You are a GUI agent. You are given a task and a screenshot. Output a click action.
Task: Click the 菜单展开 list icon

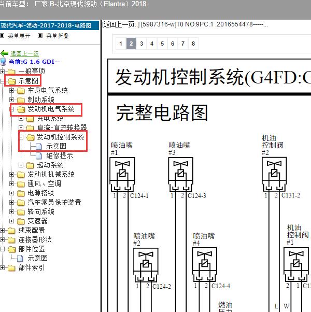pyautogui.click(x=2, y=36)
